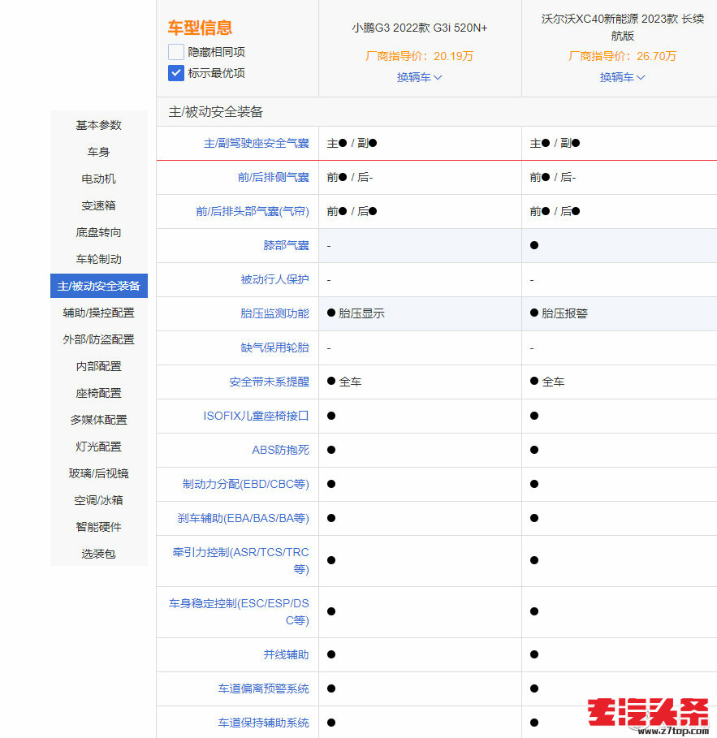Viewport: 717px width, 738px height.
Task: Open ISOFIX儿童座椅接口 link
Action: 256,416
